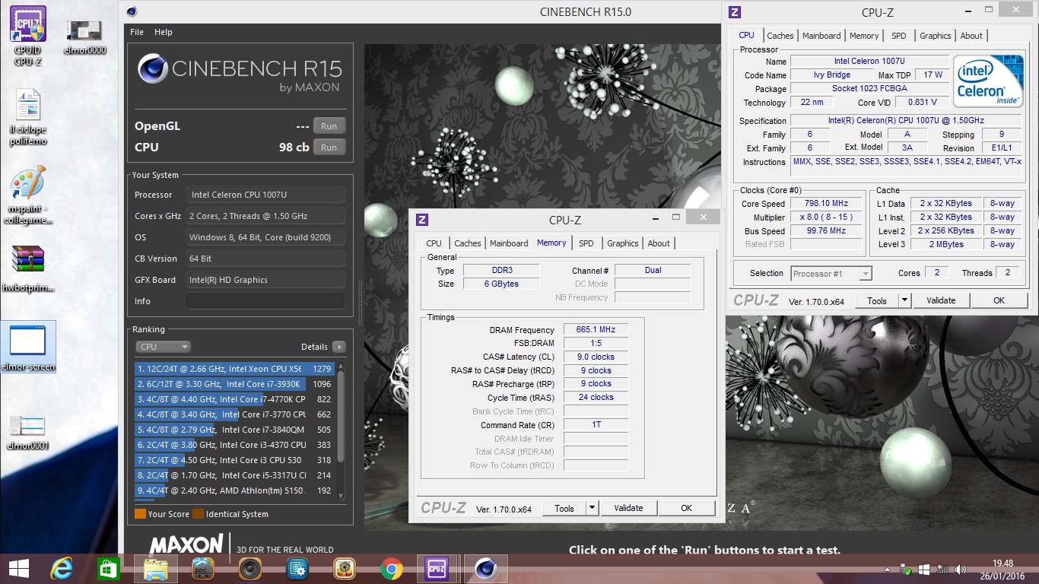Run the OpenGL benchmark test

coord(329,126)
